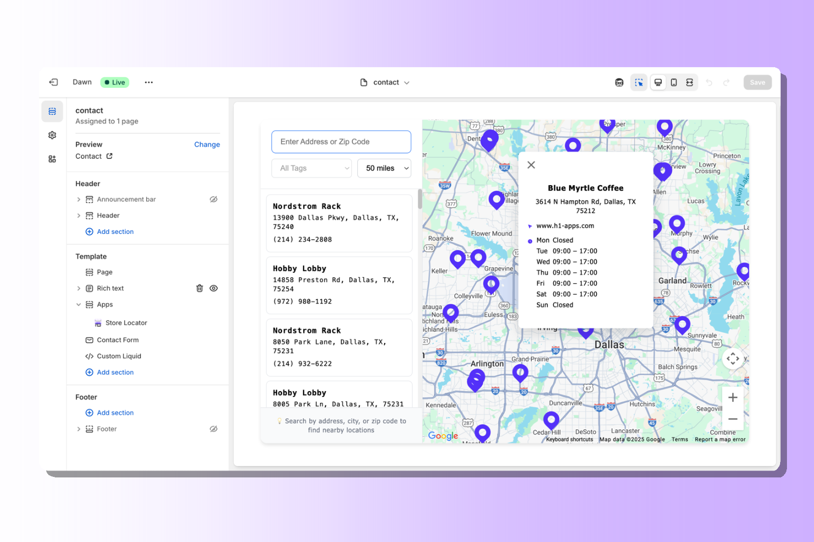Open map Keyboard shortcuts
The image size is (814, 542).
click(570, 439)
